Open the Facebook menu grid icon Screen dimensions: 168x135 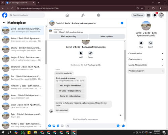tap(149, 15)
